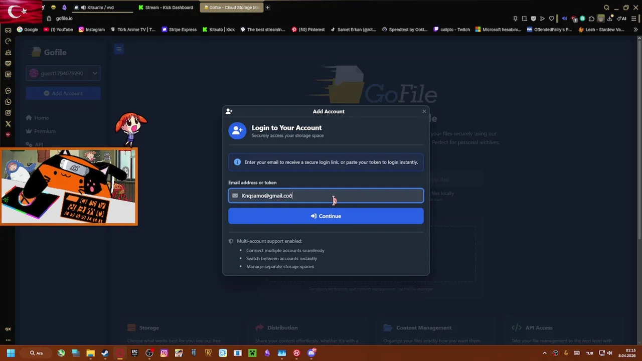
Task: Open the AI assistant toolbar icon
Action: pos(622,19)
